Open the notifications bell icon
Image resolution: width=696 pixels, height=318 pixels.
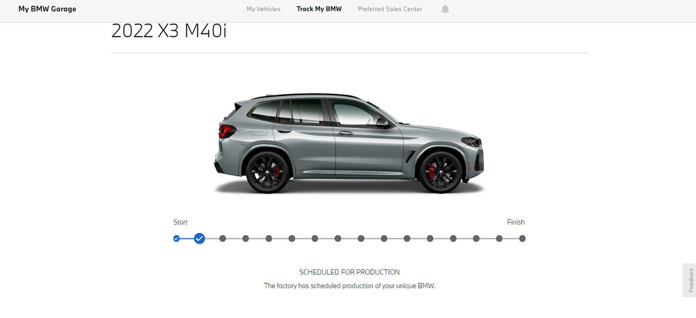(445, 9)
